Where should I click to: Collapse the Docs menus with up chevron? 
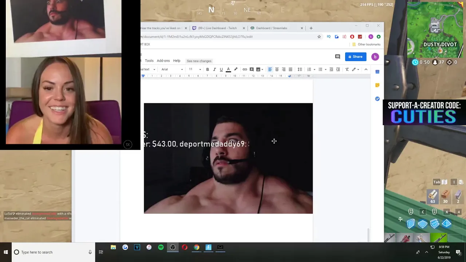[366, 70]
